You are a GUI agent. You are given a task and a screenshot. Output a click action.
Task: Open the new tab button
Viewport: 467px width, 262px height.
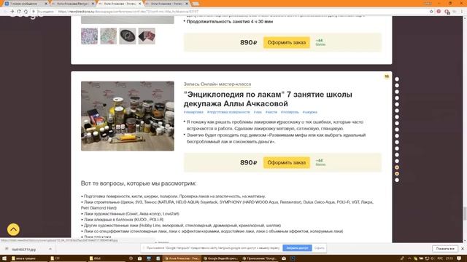coord(196,4)
